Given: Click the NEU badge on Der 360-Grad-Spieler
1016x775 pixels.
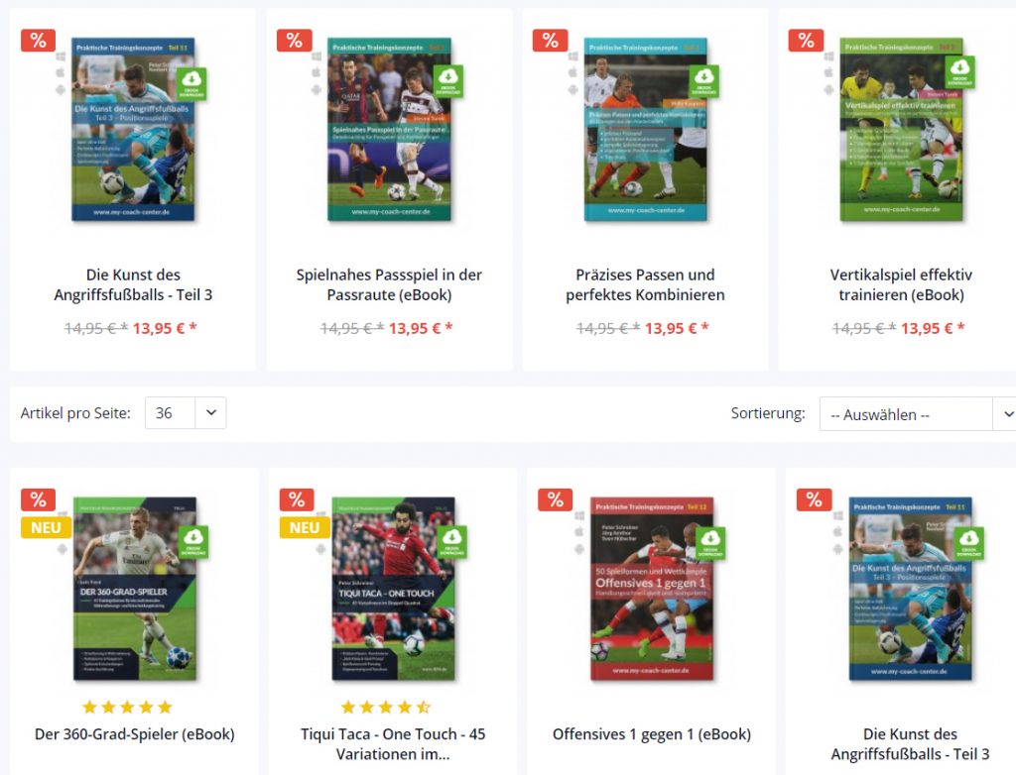Looking at the screenshot, I should 46,527.
